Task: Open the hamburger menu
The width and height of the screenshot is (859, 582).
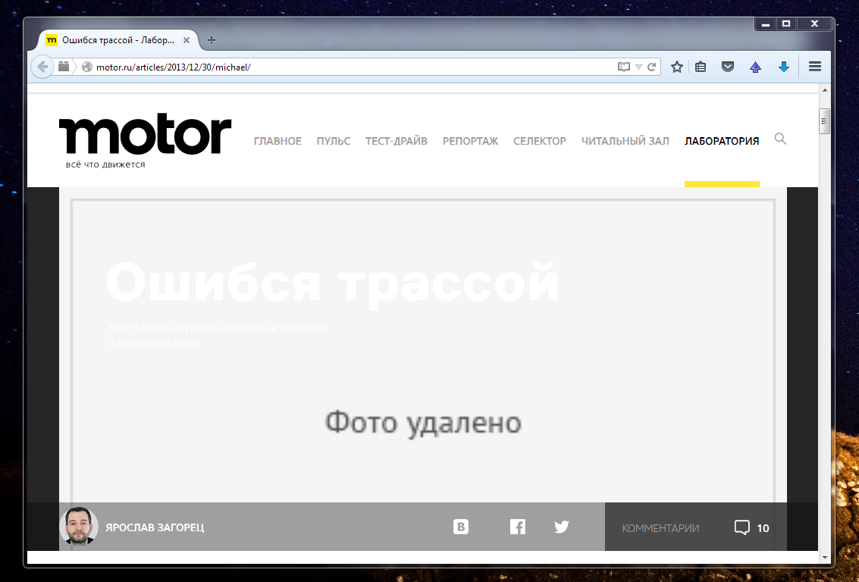Action: pyautogui.click(x=814, y=67)
